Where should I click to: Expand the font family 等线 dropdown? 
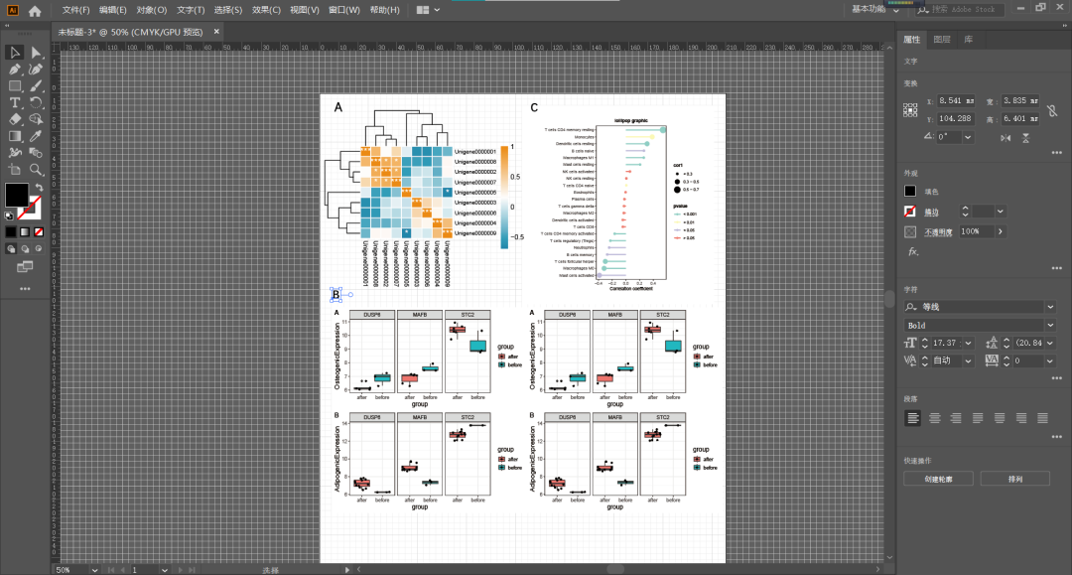pyautogui.click(x=1051, y=307)
